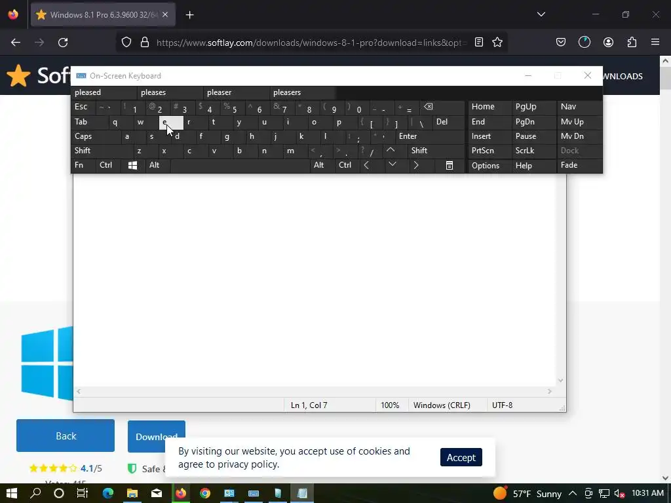Close the Windows 8.1 Pro tab
The height and width of the screenshot is (503, 671).
(x=165, y=14)
